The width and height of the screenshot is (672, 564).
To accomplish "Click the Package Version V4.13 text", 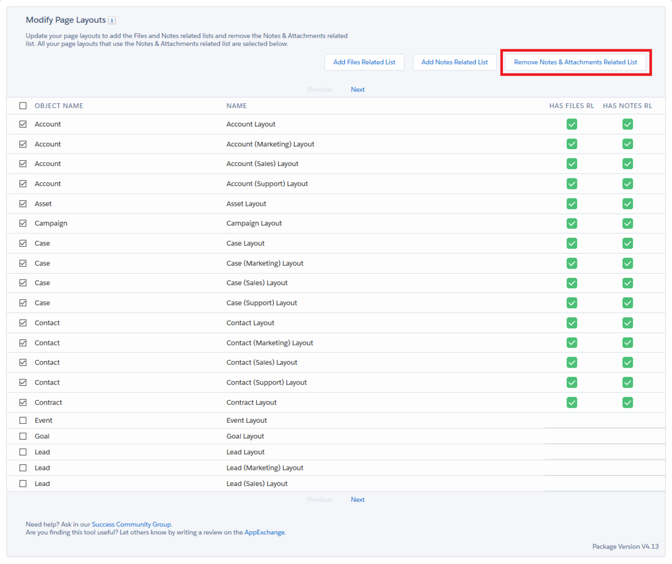I will coord(626,547).
